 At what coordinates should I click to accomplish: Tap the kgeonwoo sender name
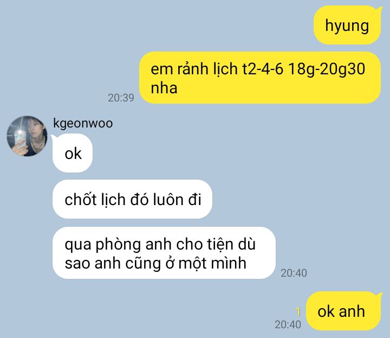pos(83,124)
